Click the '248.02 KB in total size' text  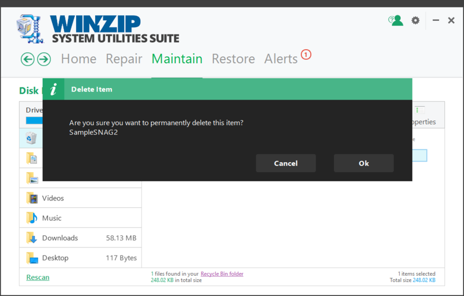point(176,280)
